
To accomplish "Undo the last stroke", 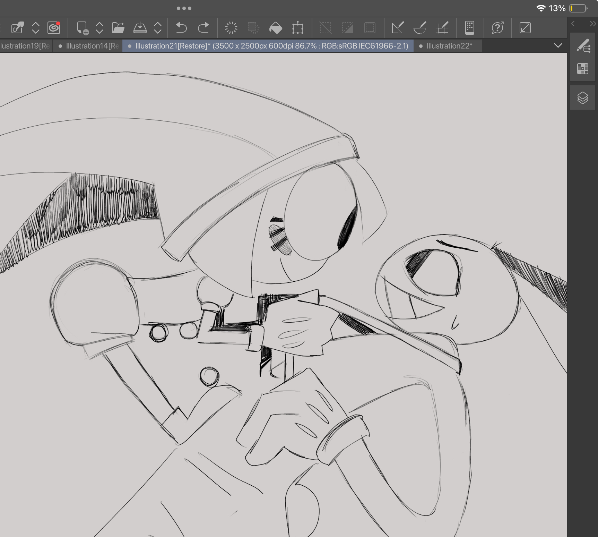I will [181, 28].
